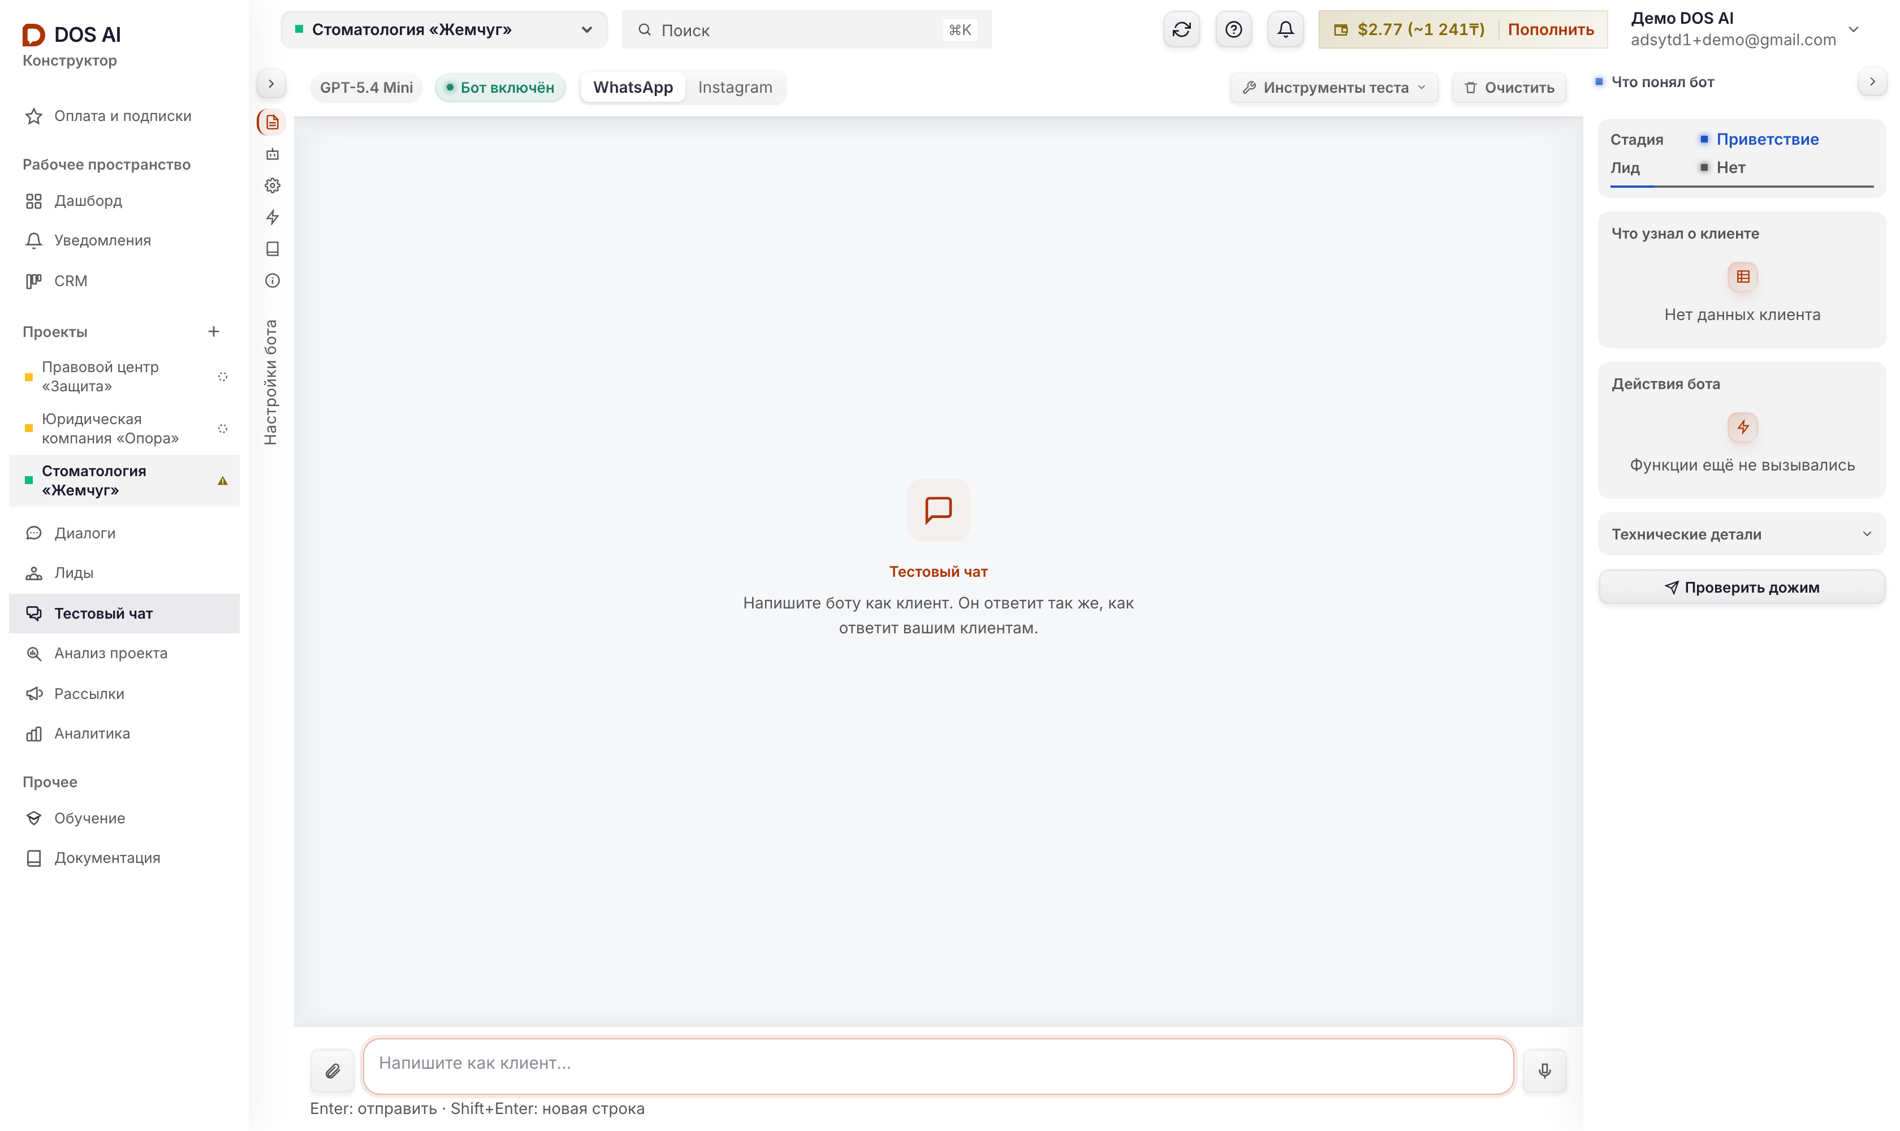The height and width of the screenshot is (1131, 1900).
Task: Open the help question mark icon
Action: 1233,30
